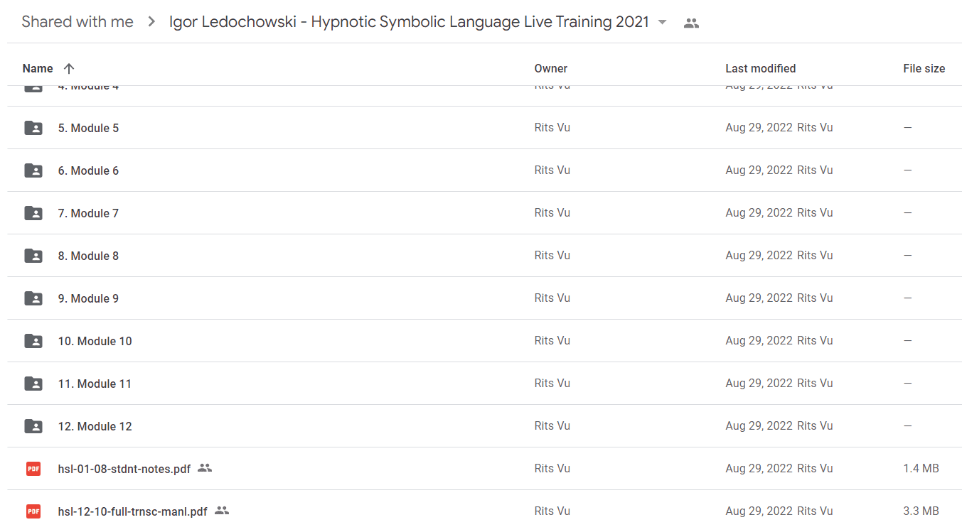Viewport: 962px width, 532px height.
Task: Click the shared people icon next to the folder title
Action: tap(691, 23)
